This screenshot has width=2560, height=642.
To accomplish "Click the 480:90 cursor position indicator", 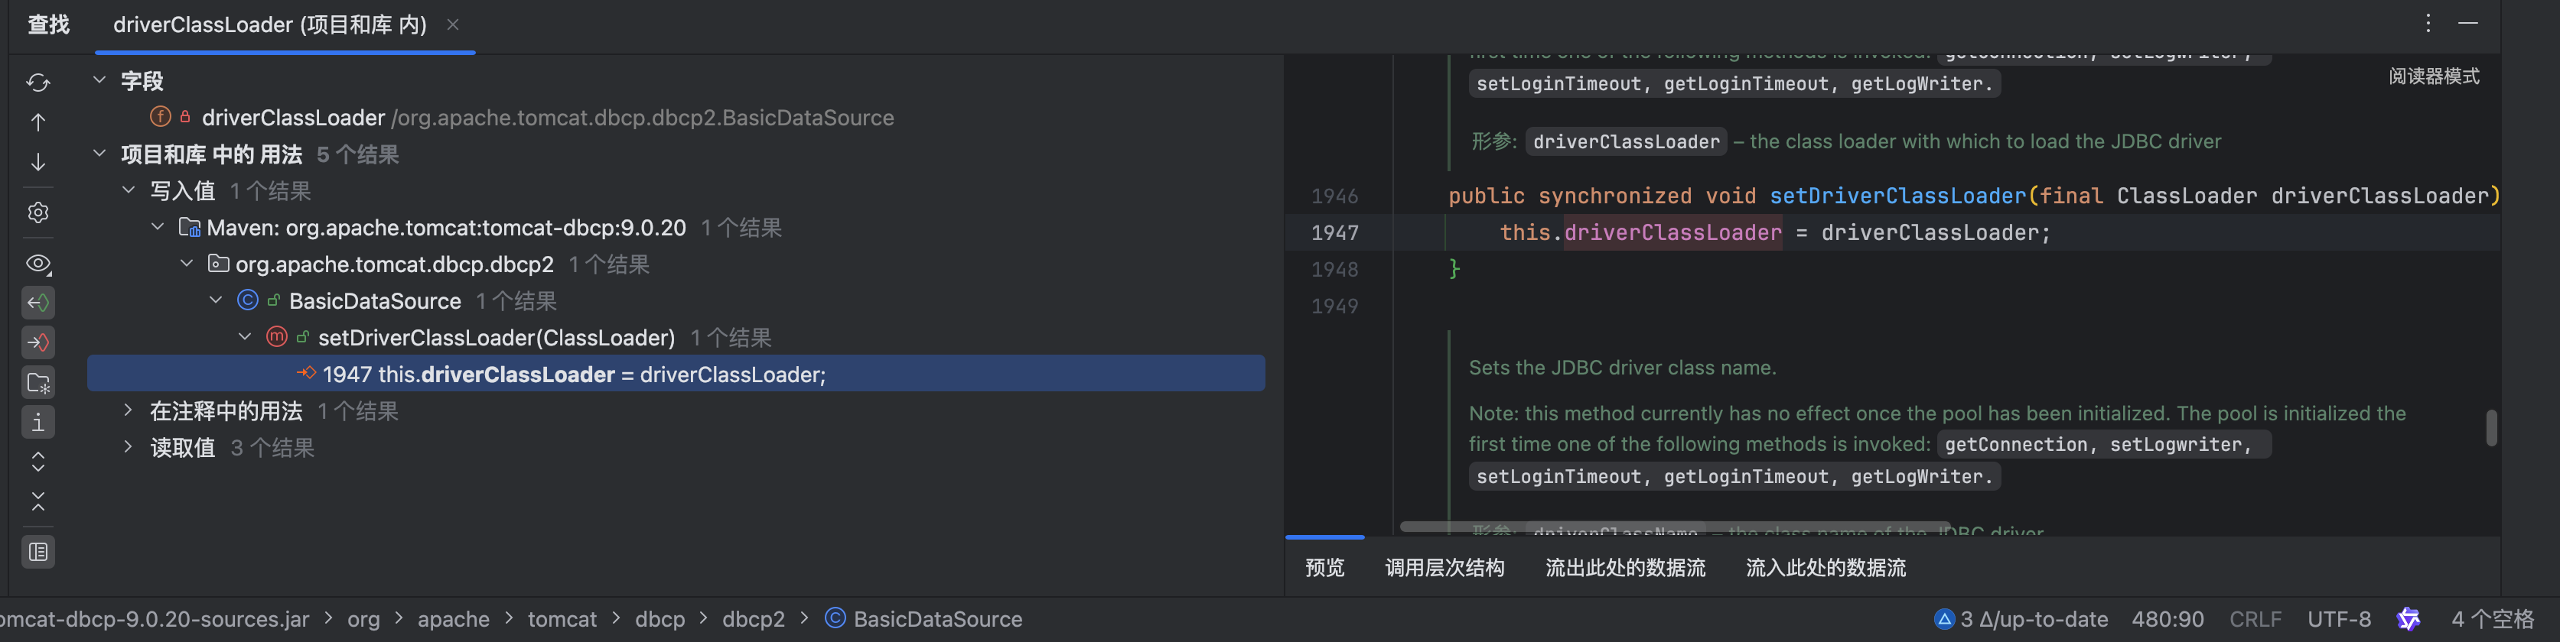I will 2168,619.
